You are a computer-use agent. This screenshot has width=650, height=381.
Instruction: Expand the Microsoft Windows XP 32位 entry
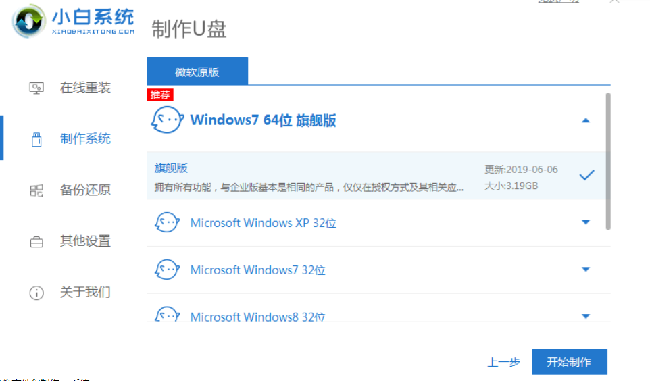click(586, 222)
